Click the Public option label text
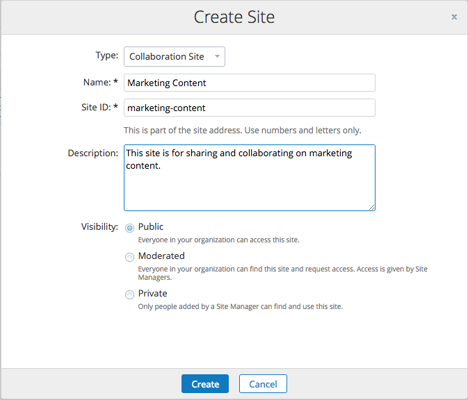The width and height of the screenshot is (468, 400). point(151,226)
